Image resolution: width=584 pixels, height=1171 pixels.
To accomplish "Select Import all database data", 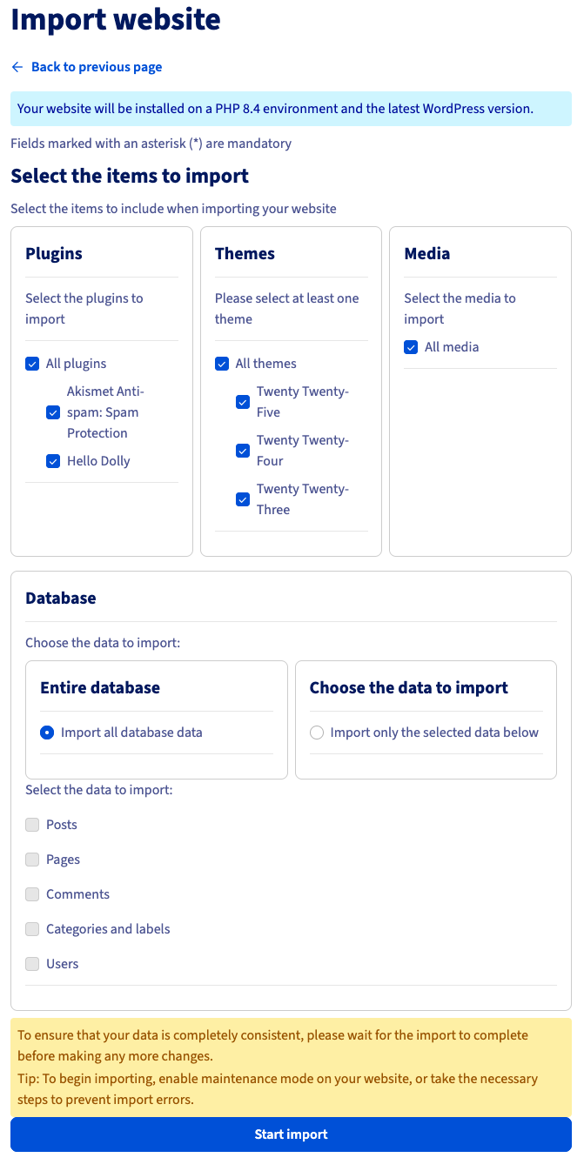I will (46, 732).
